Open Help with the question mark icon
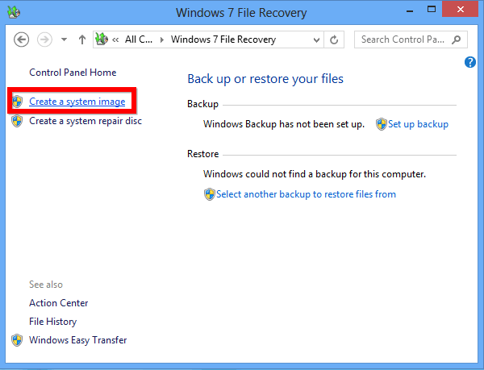This screenshot has width=484, height=370. click(x=470, y=62)
